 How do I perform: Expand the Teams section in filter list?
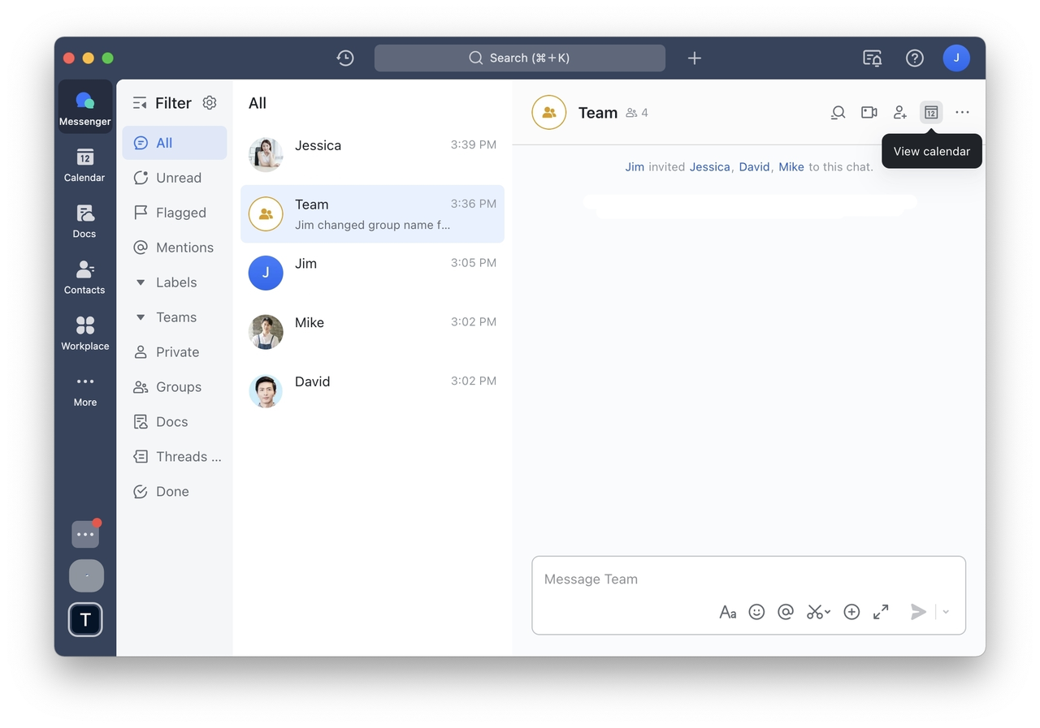click(x=141, y=317)
